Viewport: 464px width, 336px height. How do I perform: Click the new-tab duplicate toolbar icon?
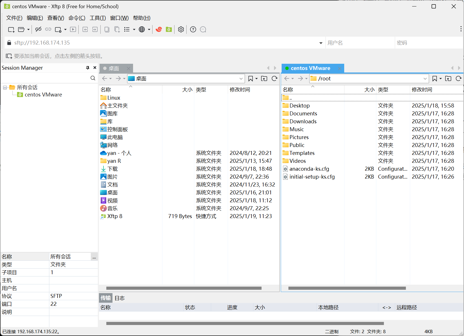click(117, 29)
